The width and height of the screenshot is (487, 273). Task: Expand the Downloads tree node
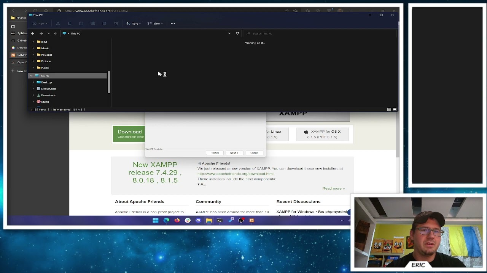coord(33,95)
